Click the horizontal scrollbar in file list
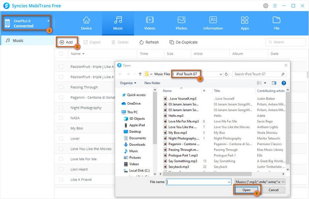309x199 pixels. [x=207, y=174]
